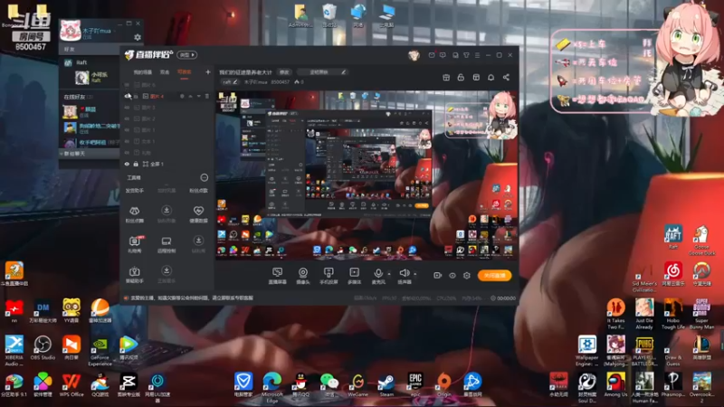Click the preview eye icon beside stream button
This screenshot has width=724, height=407.
pyautogui.click(x=452, y=276)
